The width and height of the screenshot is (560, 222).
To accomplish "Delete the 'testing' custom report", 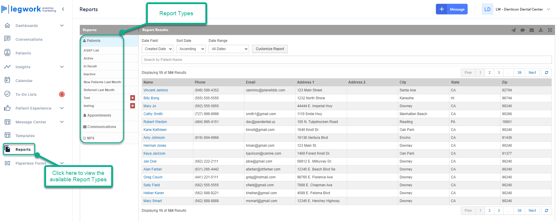I will (x=133, y=106).
